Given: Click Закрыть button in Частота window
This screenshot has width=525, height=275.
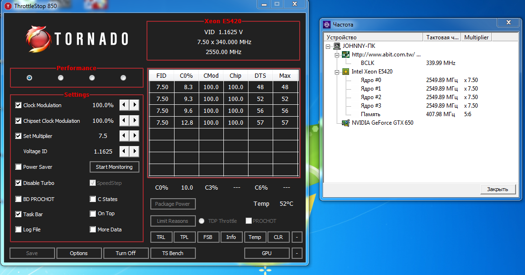Looking at the screenshot, I should point(497,189).
